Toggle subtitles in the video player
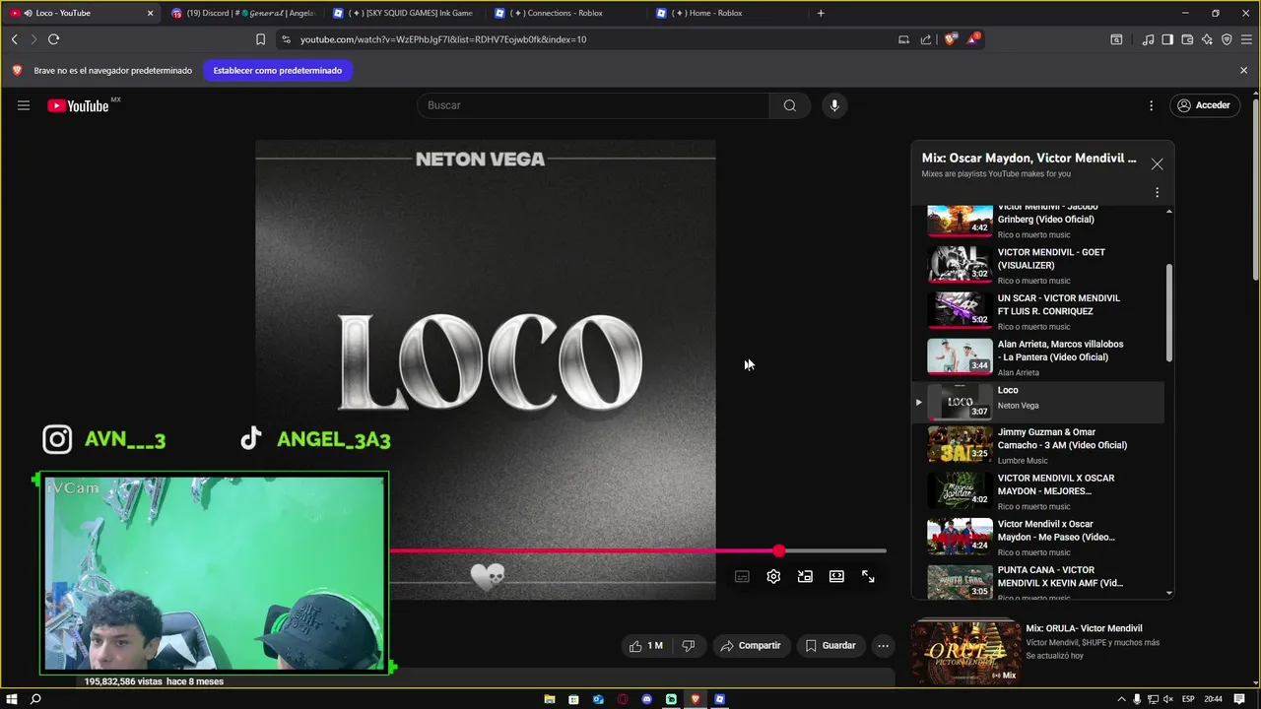 click(742, 577)
